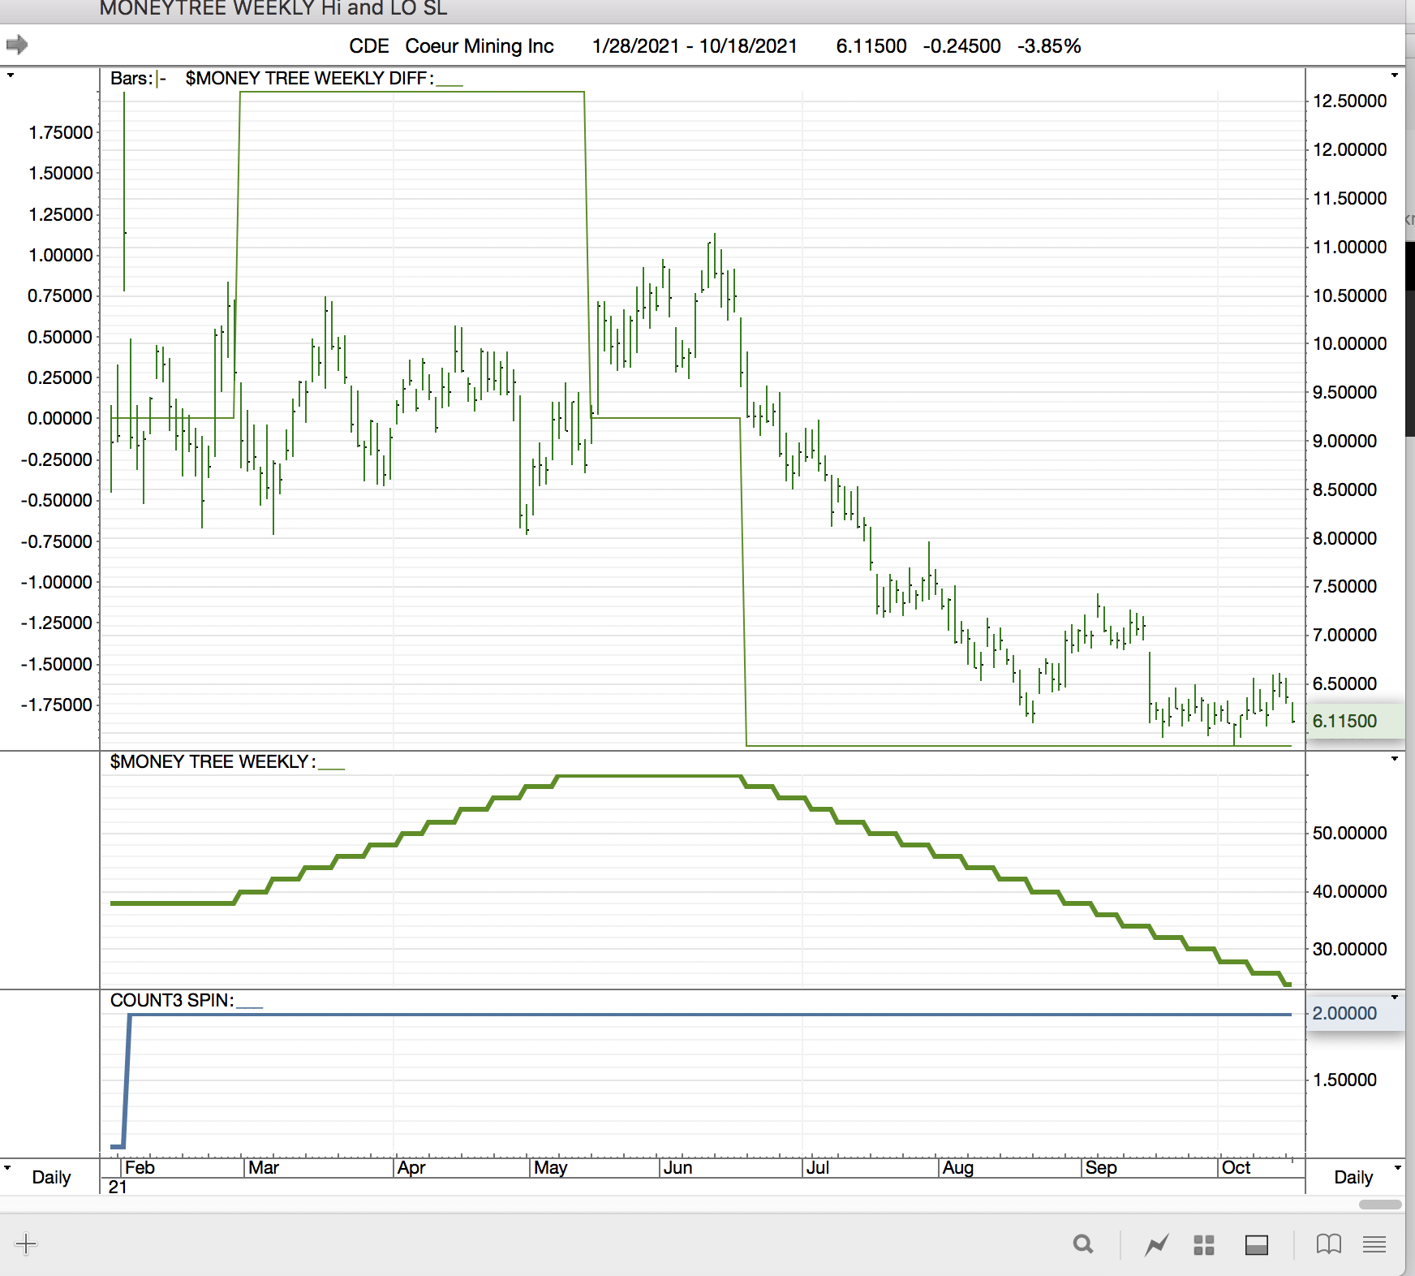
Task: Click the CDE ticker symbol in header
Action: pyautogui.click(x=368, y=46)
